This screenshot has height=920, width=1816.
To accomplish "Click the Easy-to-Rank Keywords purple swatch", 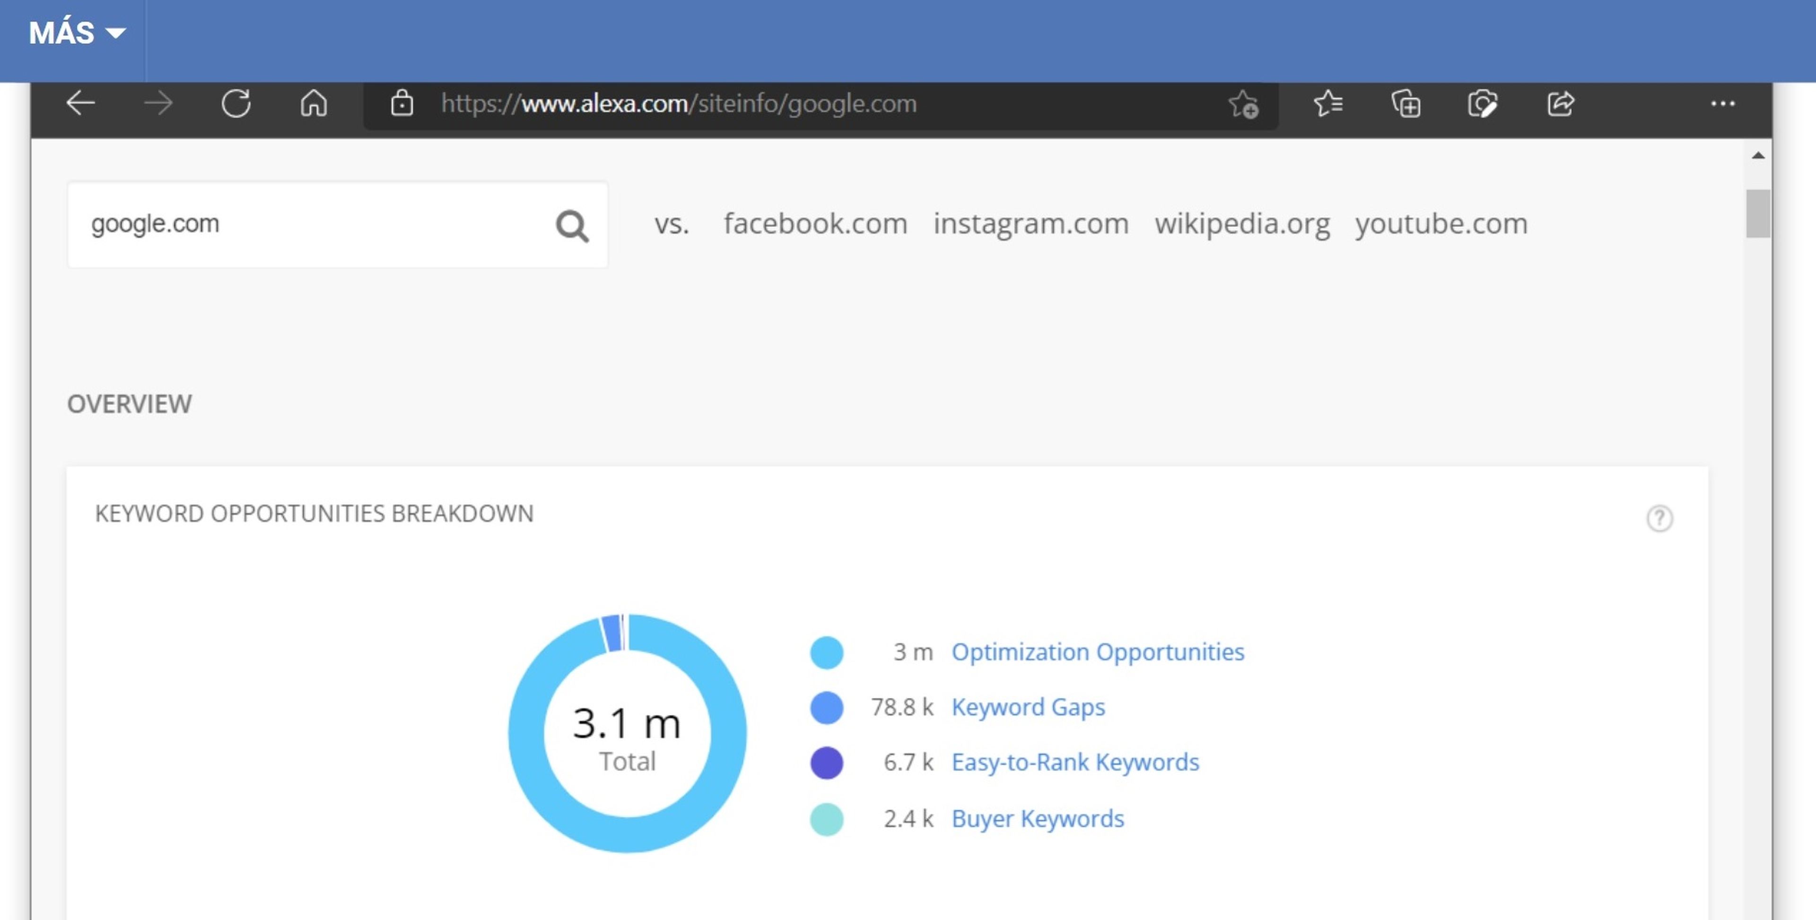I will pyautogui.click(x=826, y=763).
